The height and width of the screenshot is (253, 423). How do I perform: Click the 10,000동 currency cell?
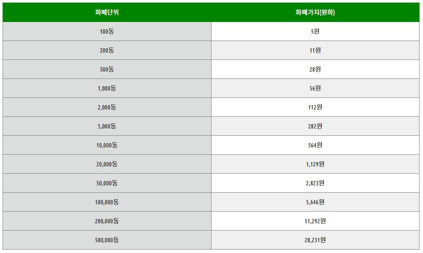107,145
